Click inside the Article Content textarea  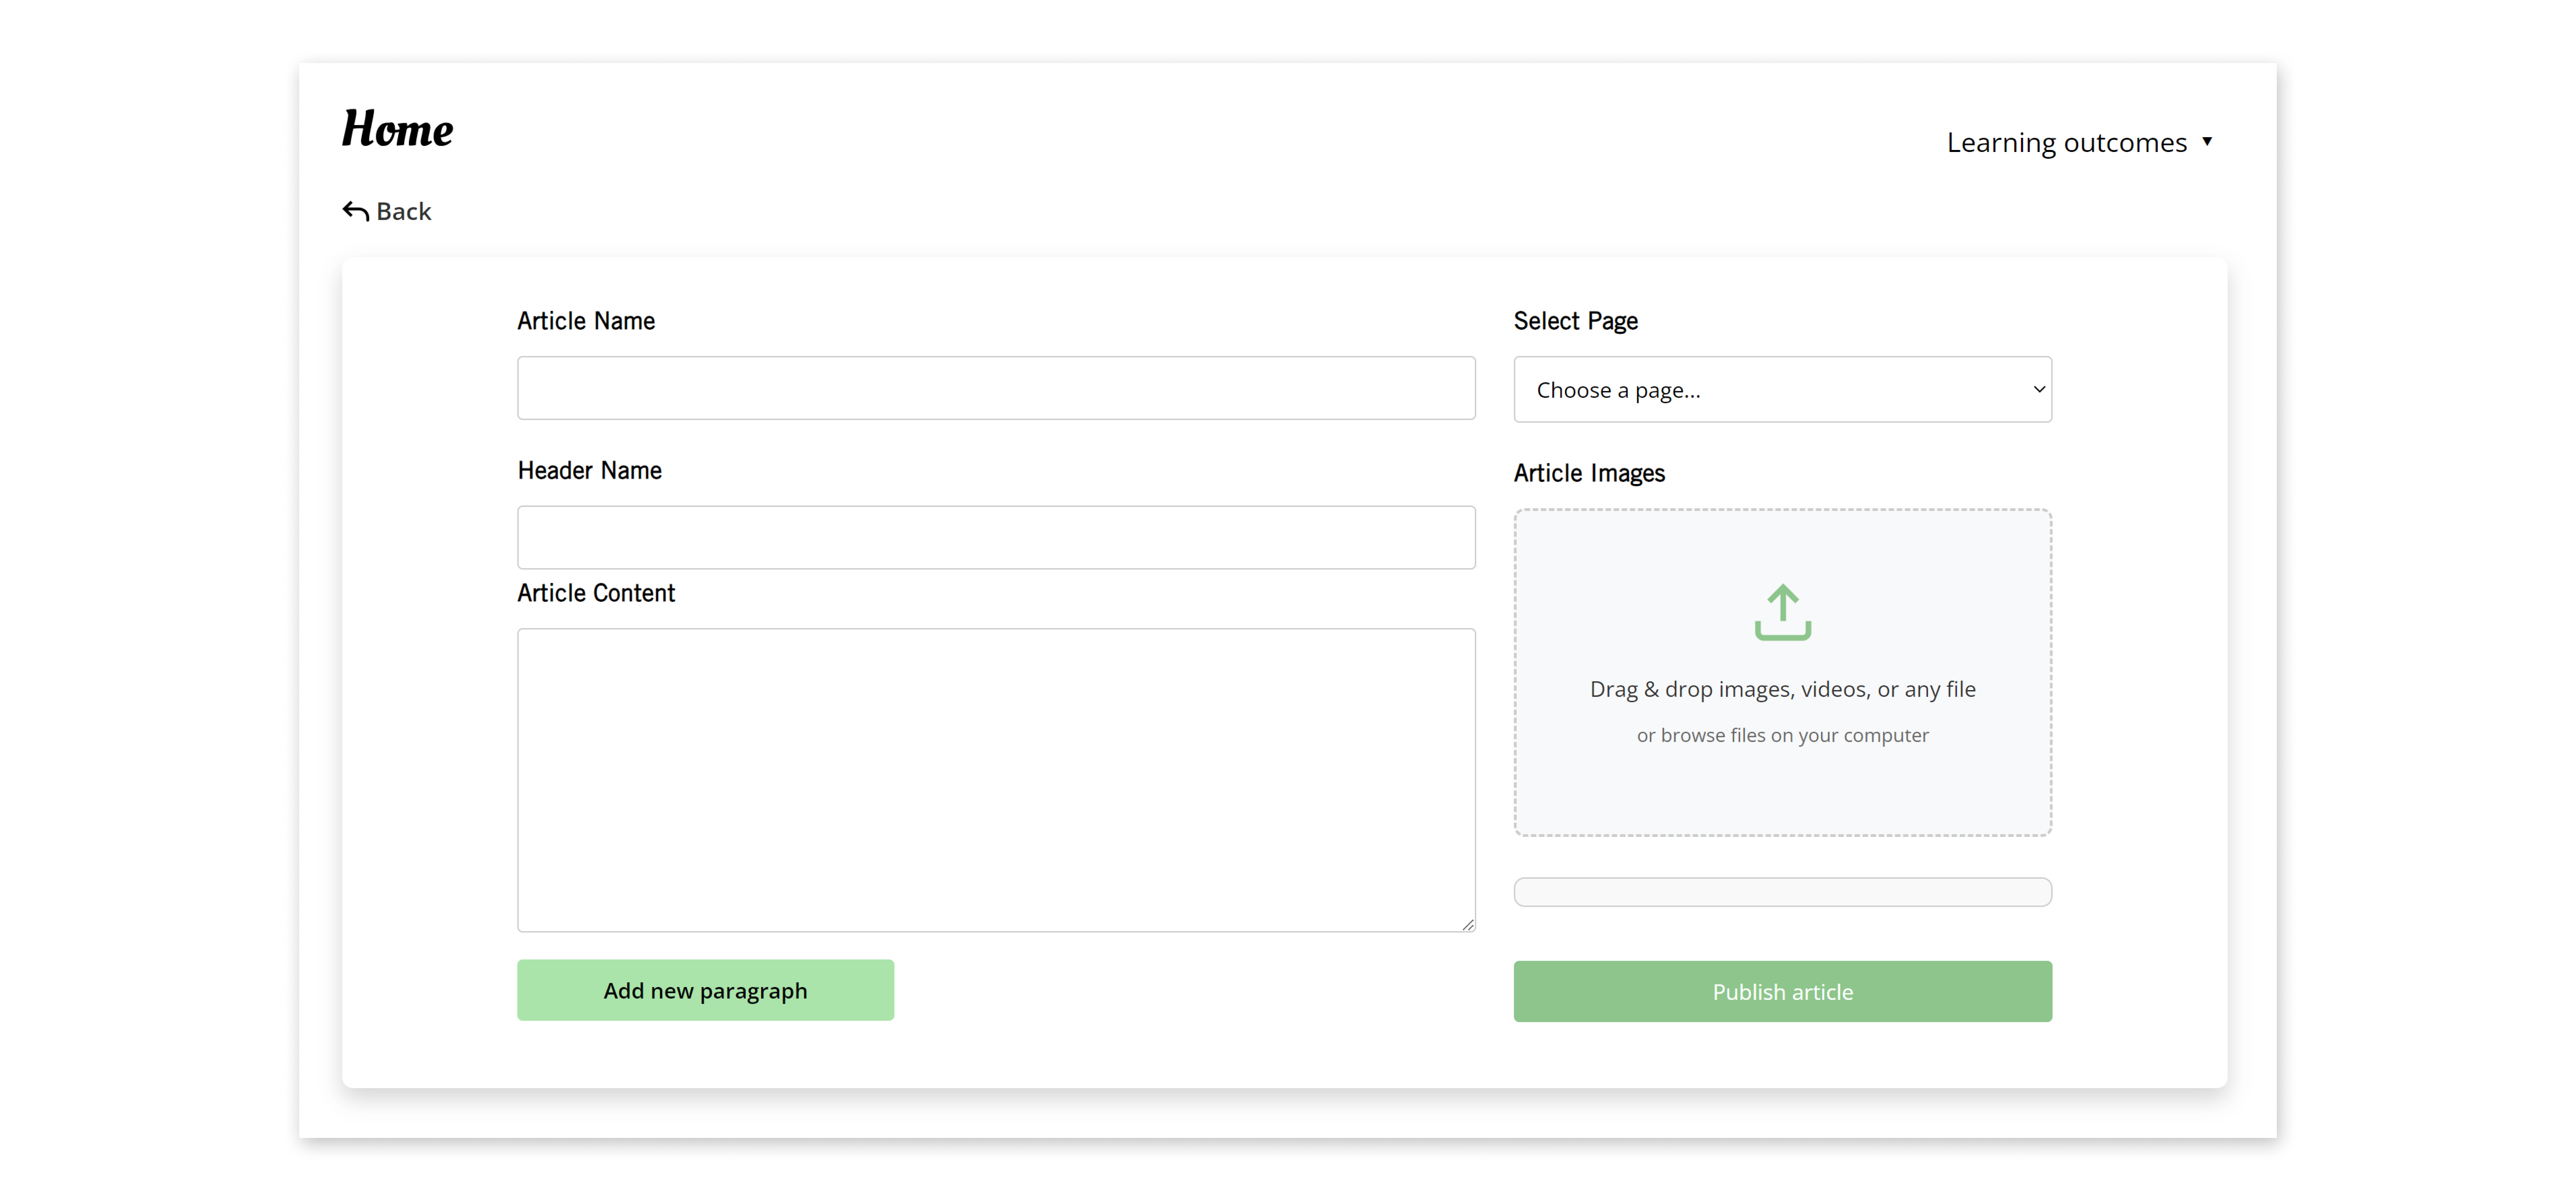[996, 780]
